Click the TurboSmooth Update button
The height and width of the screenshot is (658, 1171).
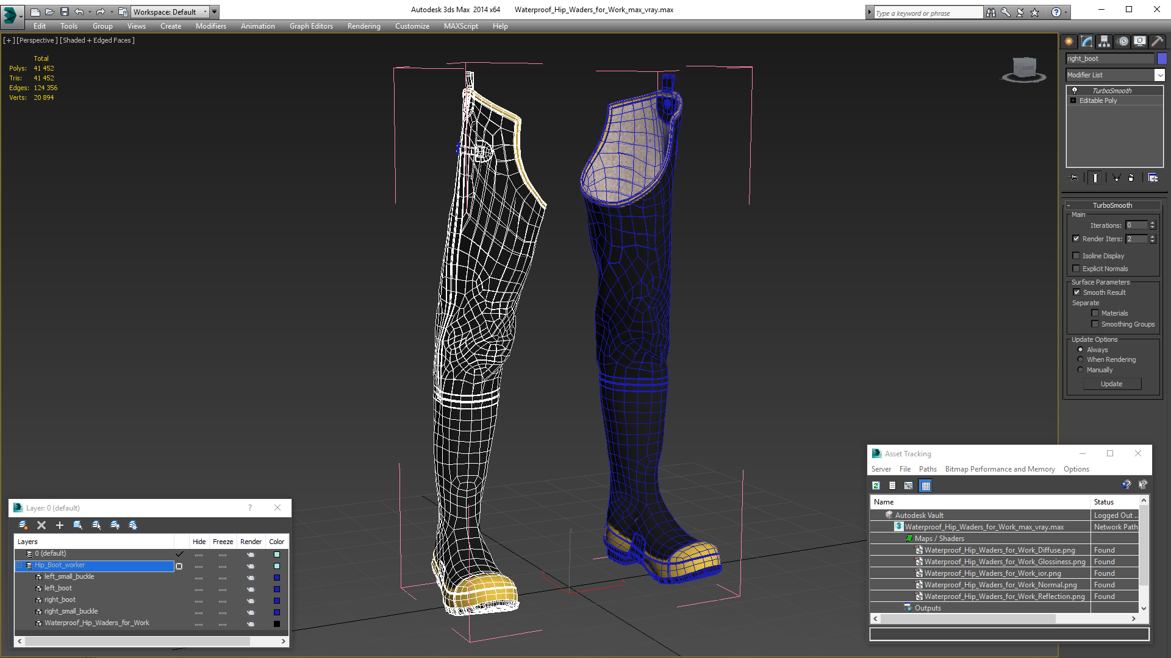(x=1112, y=384)
